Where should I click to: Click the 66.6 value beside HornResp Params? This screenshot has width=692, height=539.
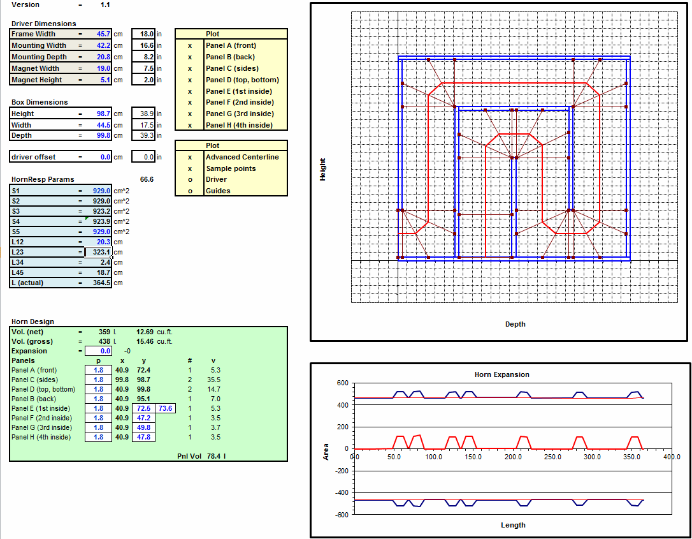[x=147, y=179]
